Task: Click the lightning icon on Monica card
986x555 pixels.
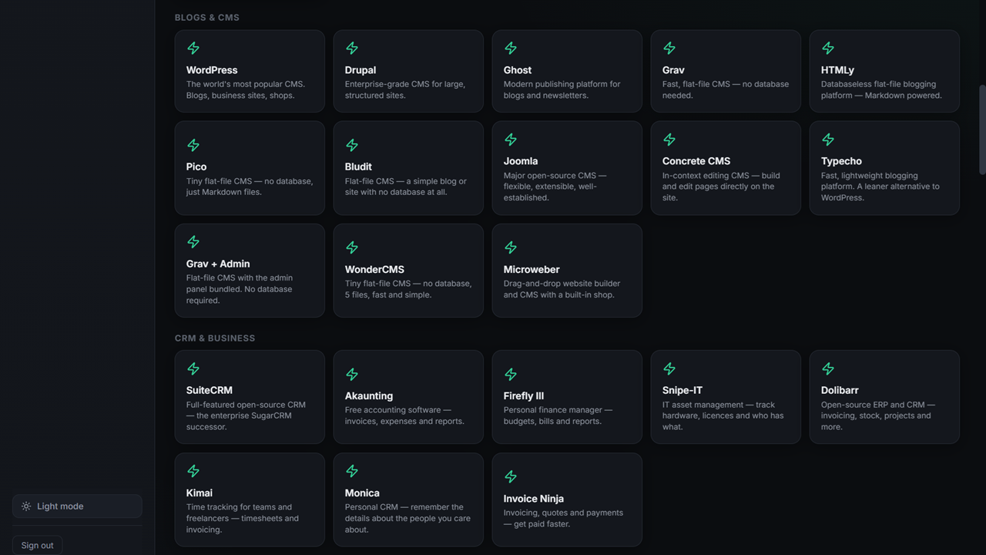Action: (352, 471)
